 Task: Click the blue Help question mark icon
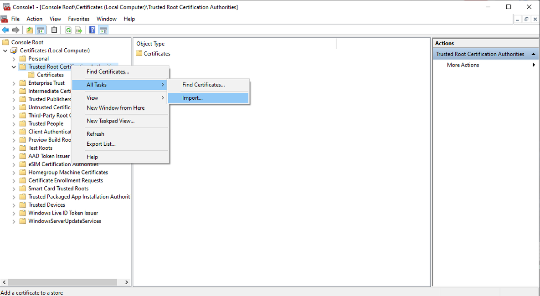point(92,30)
